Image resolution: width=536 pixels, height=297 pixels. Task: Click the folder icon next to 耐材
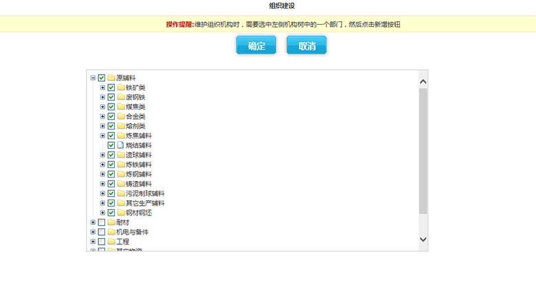111,222
